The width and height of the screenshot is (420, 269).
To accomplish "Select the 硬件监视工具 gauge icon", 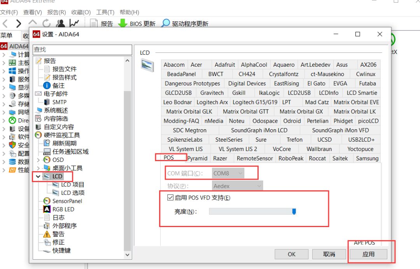I will [38, 135].
